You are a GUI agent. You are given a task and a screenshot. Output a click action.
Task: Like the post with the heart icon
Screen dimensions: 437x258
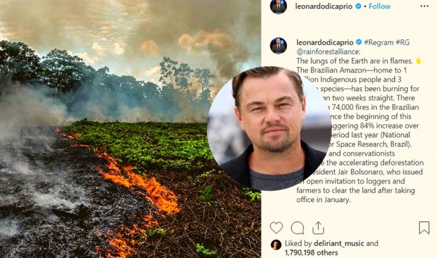pyautogui.click(x=276, y=228)
